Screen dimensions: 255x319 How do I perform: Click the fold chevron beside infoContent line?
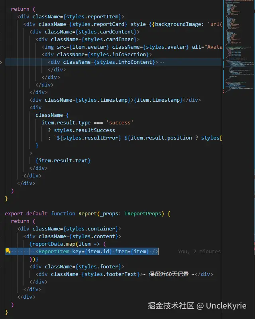1,62
